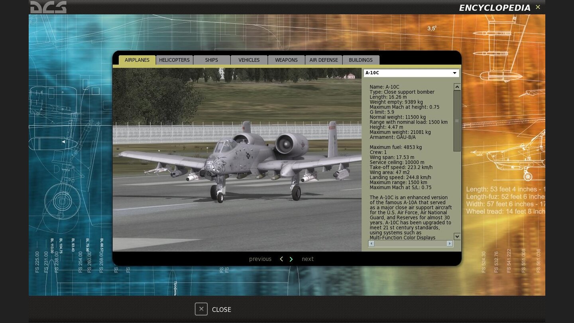
Task: Click the green next arrow icon
Action: click(291, 259)
